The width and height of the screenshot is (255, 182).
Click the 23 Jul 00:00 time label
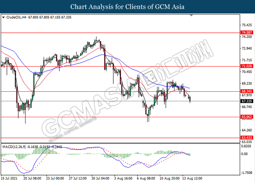coord(55,178)
